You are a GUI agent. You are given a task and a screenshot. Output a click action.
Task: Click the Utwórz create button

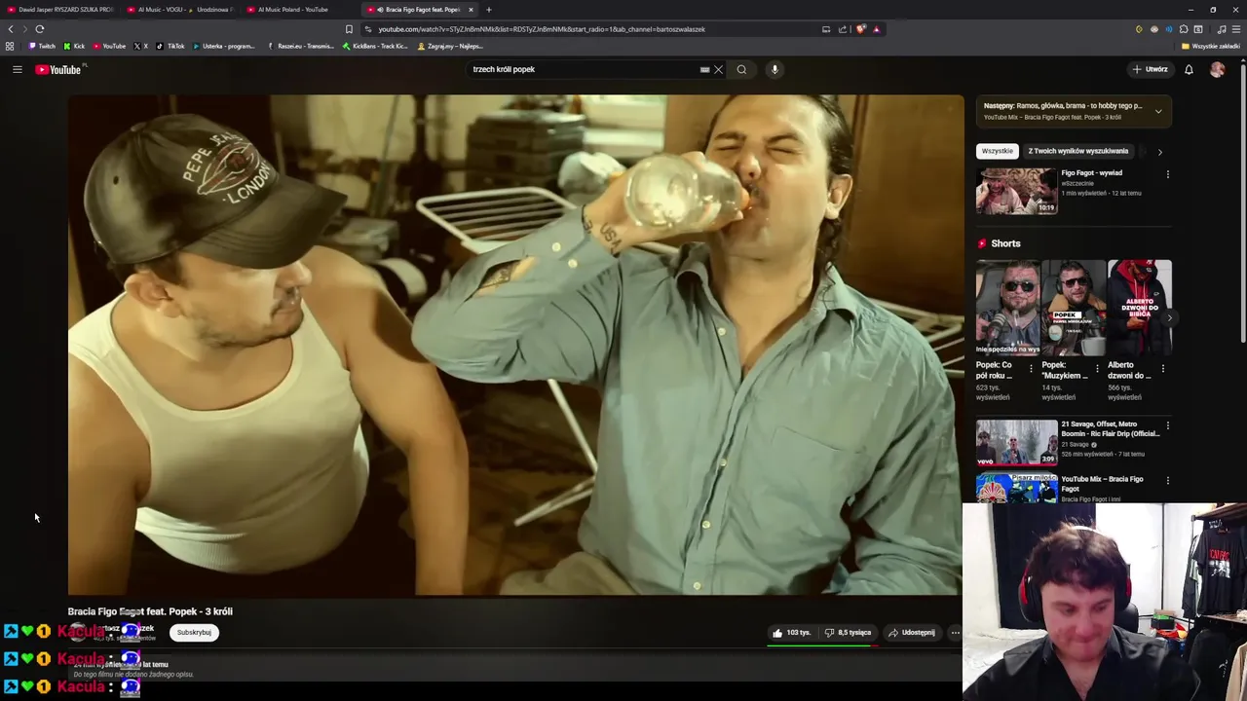[1150, 69]
